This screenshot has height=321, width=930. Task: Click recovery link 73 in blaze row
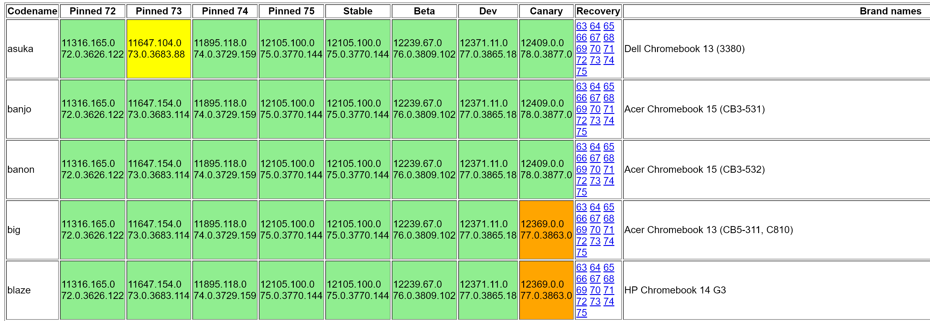pos(595,301)
